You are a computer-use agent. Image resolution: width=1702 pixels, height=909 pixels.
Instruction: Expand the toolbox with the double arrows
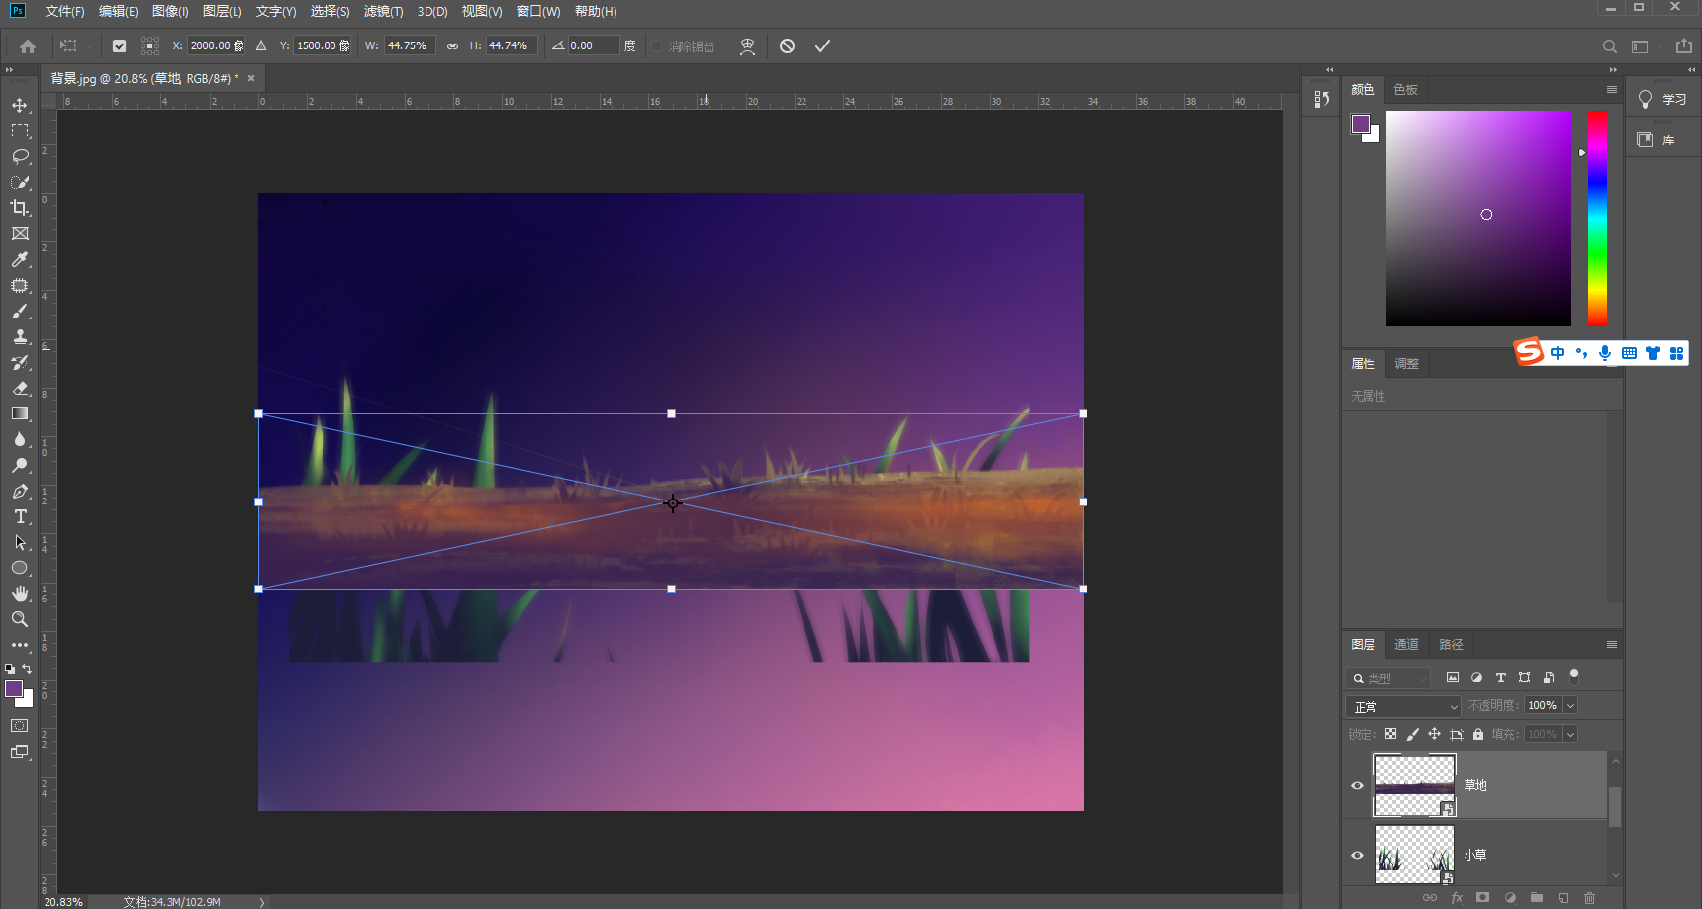(9, 70)
